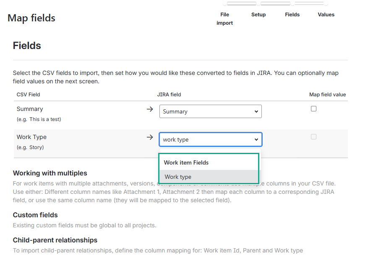The height and width of the screenshot is (260, 368).
Task: Click the File import step circle marker
Action: coord(225,4)
